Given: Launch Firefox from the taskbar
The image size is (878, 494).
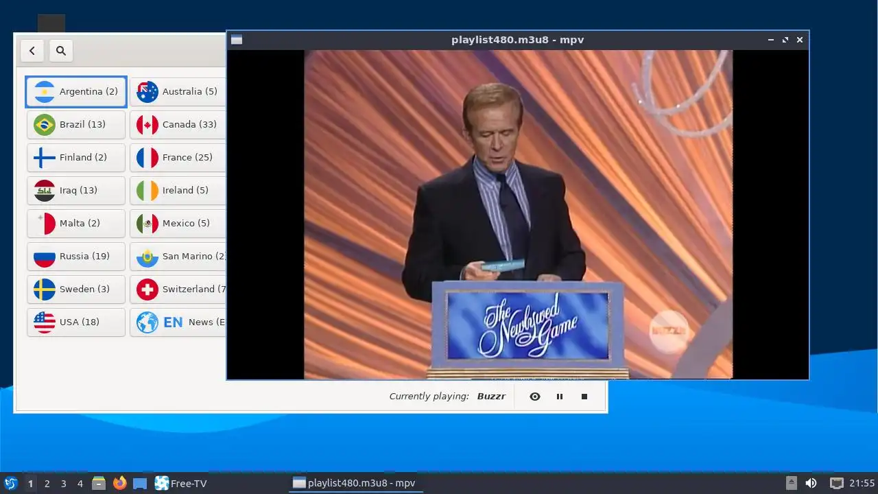Looking at the screenshot, I should 119,483.
